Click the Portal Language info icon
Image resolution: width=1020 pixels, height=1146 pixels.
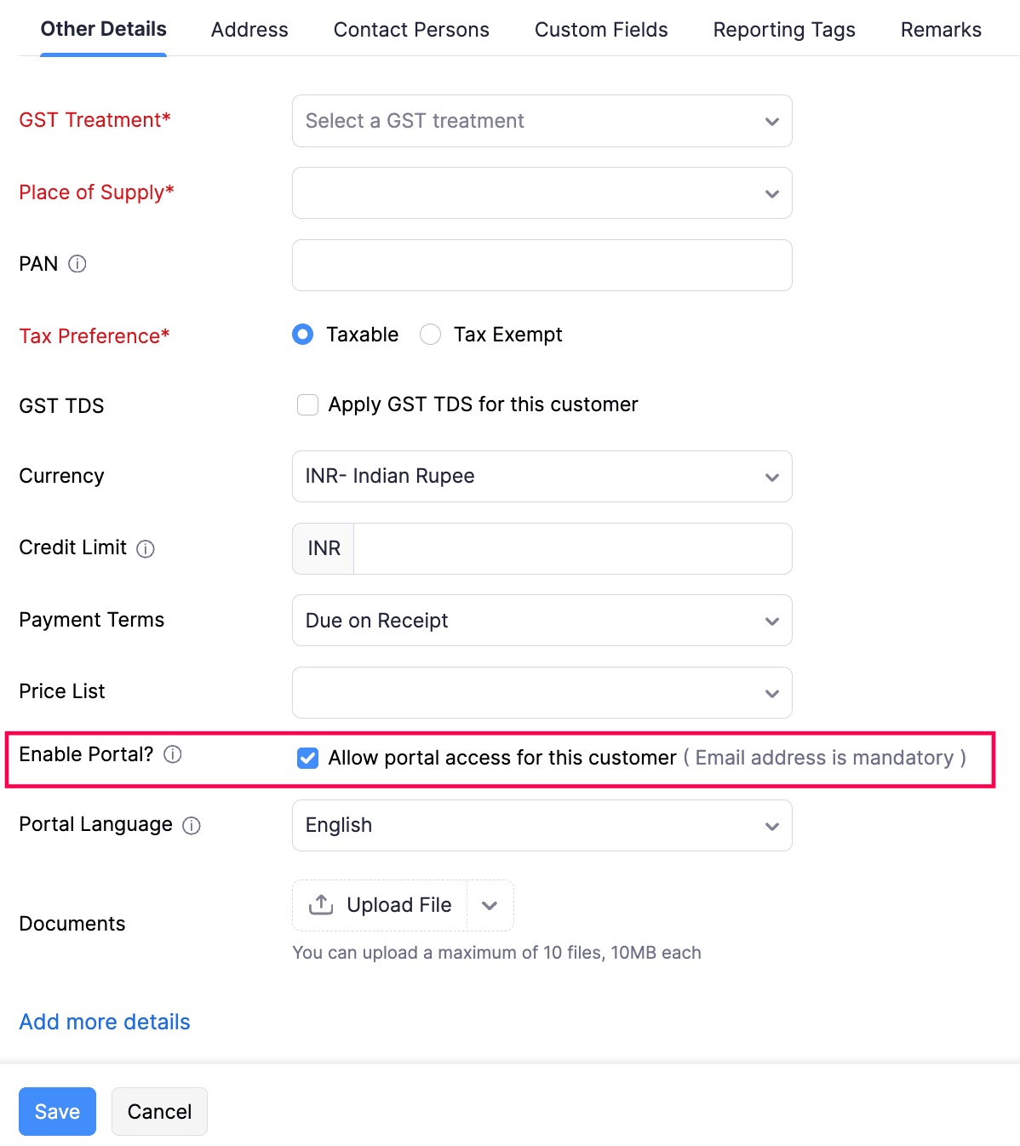(x=192, y=826)
